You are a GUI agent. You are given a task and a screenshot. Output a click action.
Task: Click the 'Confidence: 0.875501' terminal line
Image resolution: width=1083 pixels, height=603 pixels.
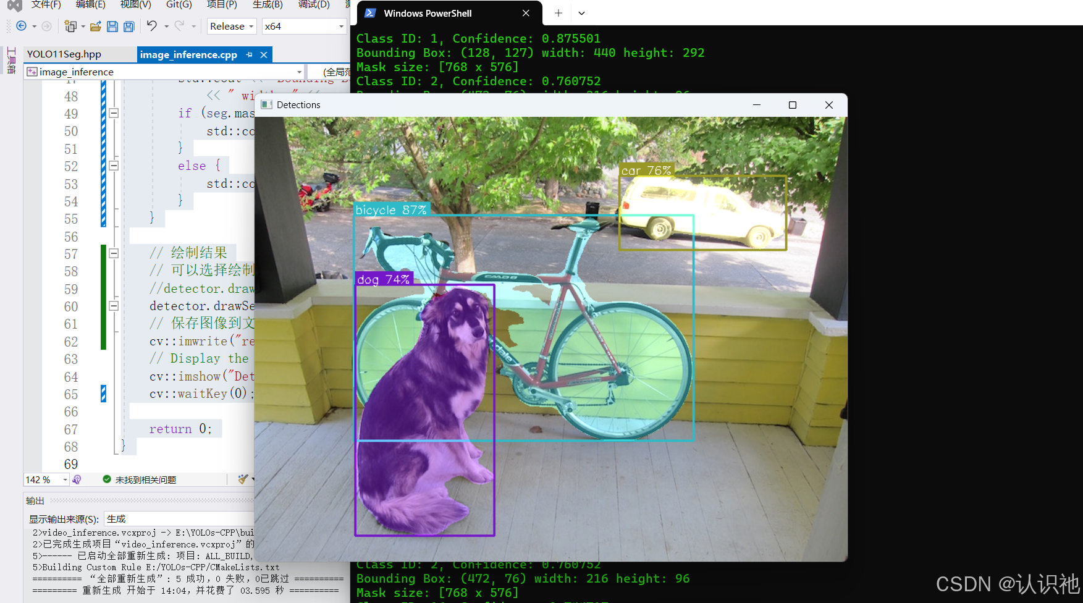478,38
